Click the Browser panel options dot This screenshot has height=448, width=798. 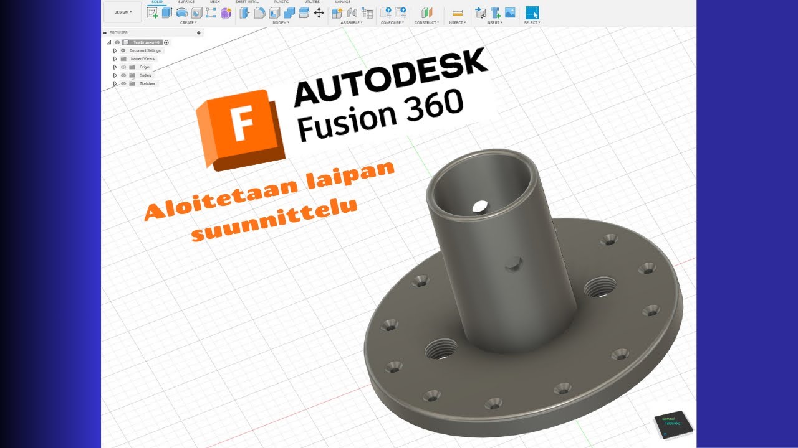pyautogui.click(x=199, y=32)
